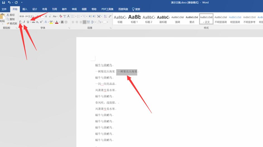Toggle strikethrough (abc) formatting
Image resolution: width=263 pixels, height=147 pixels.
(x=33, y=22)
